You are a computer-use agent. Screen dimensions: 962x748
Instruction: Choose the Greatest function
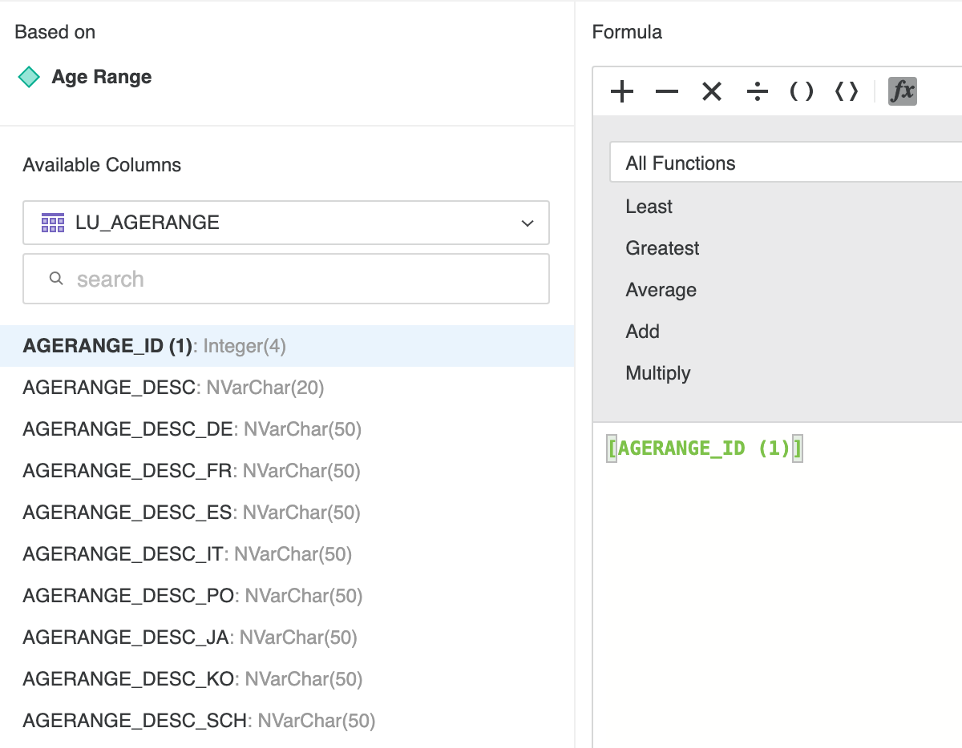point(662,248)
